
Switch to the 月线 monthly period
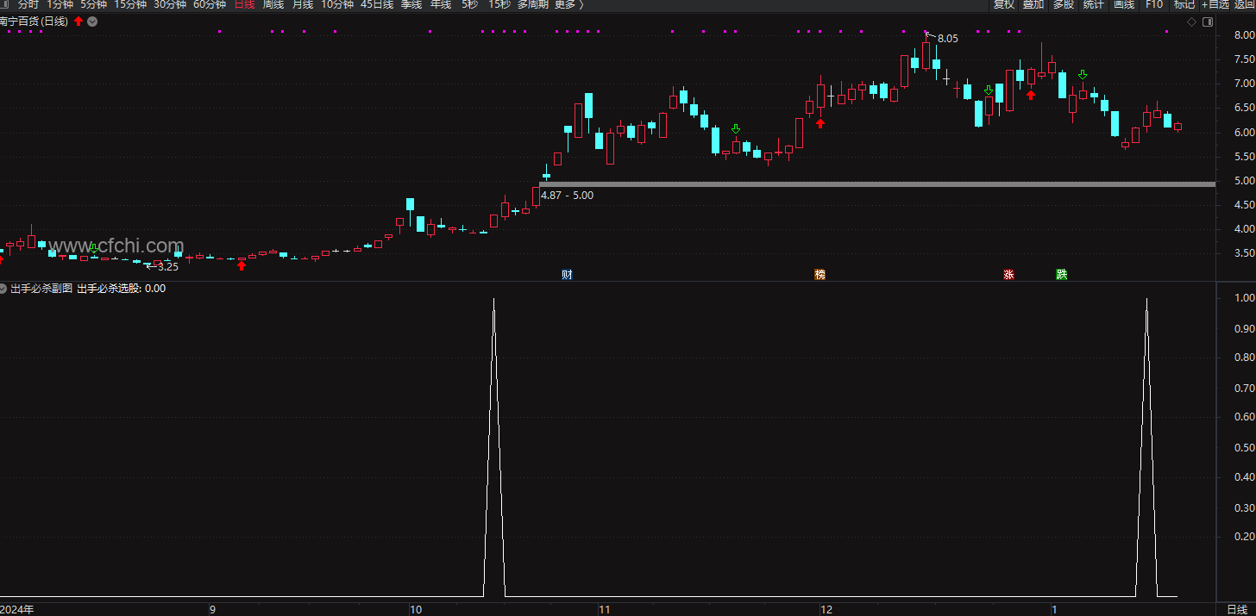pos(303,5)
